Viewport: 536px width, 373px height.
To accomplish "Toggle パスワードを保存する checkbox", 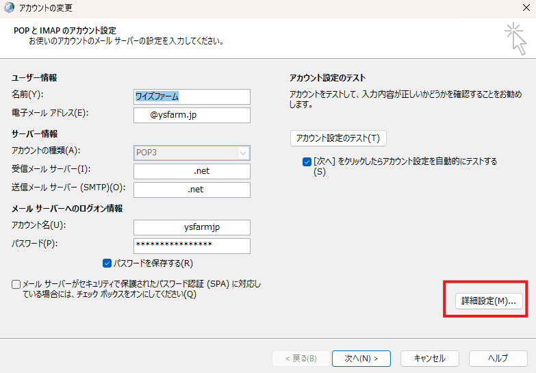I will [107, 263].
